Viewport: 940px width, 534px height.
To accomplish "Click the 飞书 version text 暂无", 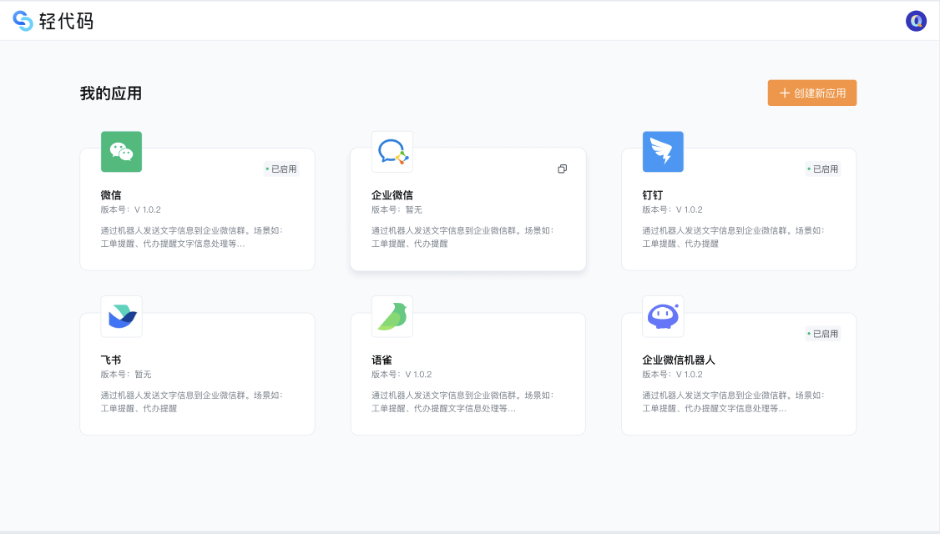I will (x=143, y=375).
